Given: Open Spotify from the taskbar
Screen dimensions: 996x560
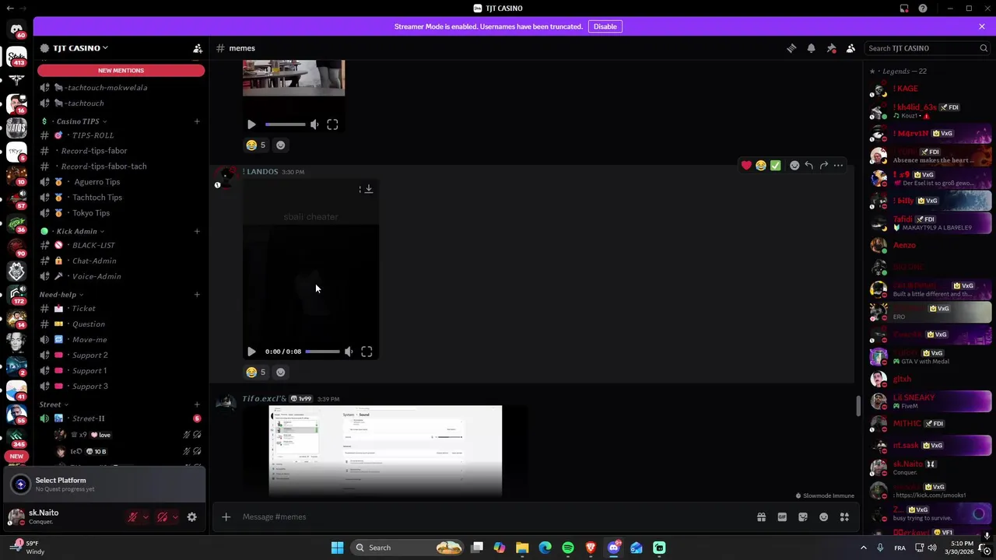Looking at the screenshot, I should coord(568,548).
